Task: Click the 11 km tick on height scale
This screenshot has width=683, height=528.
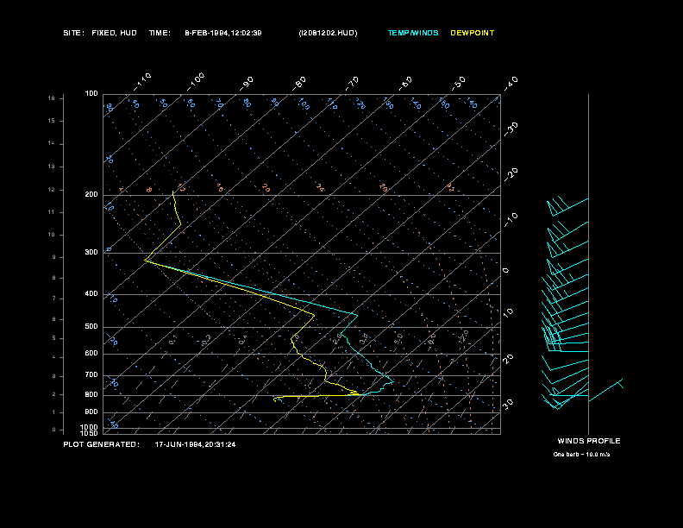Action: [x=52, y=212]
